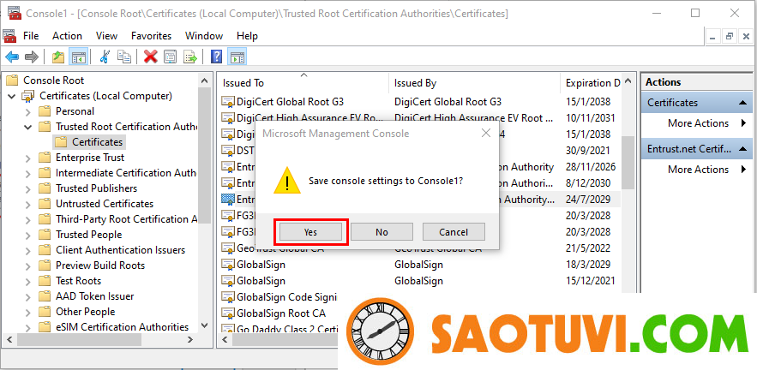Expand the Enterprise Trust node

(28, 158)
